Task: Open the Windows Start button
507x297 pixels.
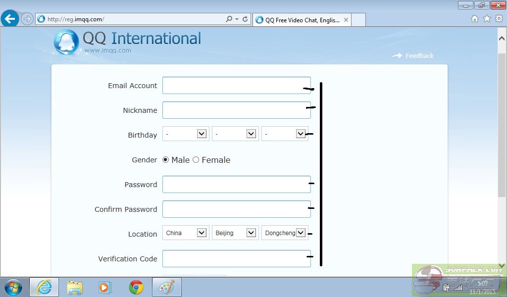Action: [x=13, y=287]
